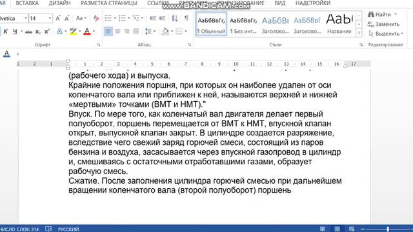Switch to Print Layout view in status bar

(x=337, y=229)
